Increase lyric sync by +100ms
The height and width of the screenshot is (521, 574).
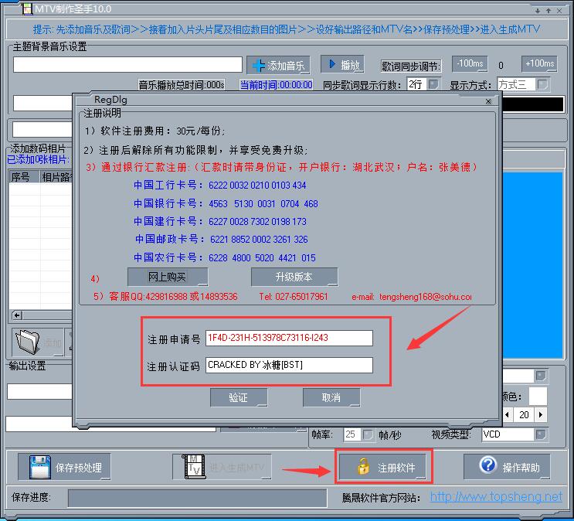point(539,63)
